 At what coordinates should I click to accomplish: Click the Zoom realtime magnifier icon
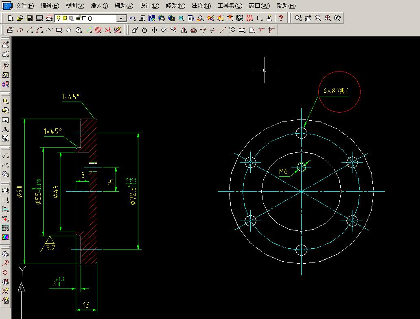coord(298,18)
